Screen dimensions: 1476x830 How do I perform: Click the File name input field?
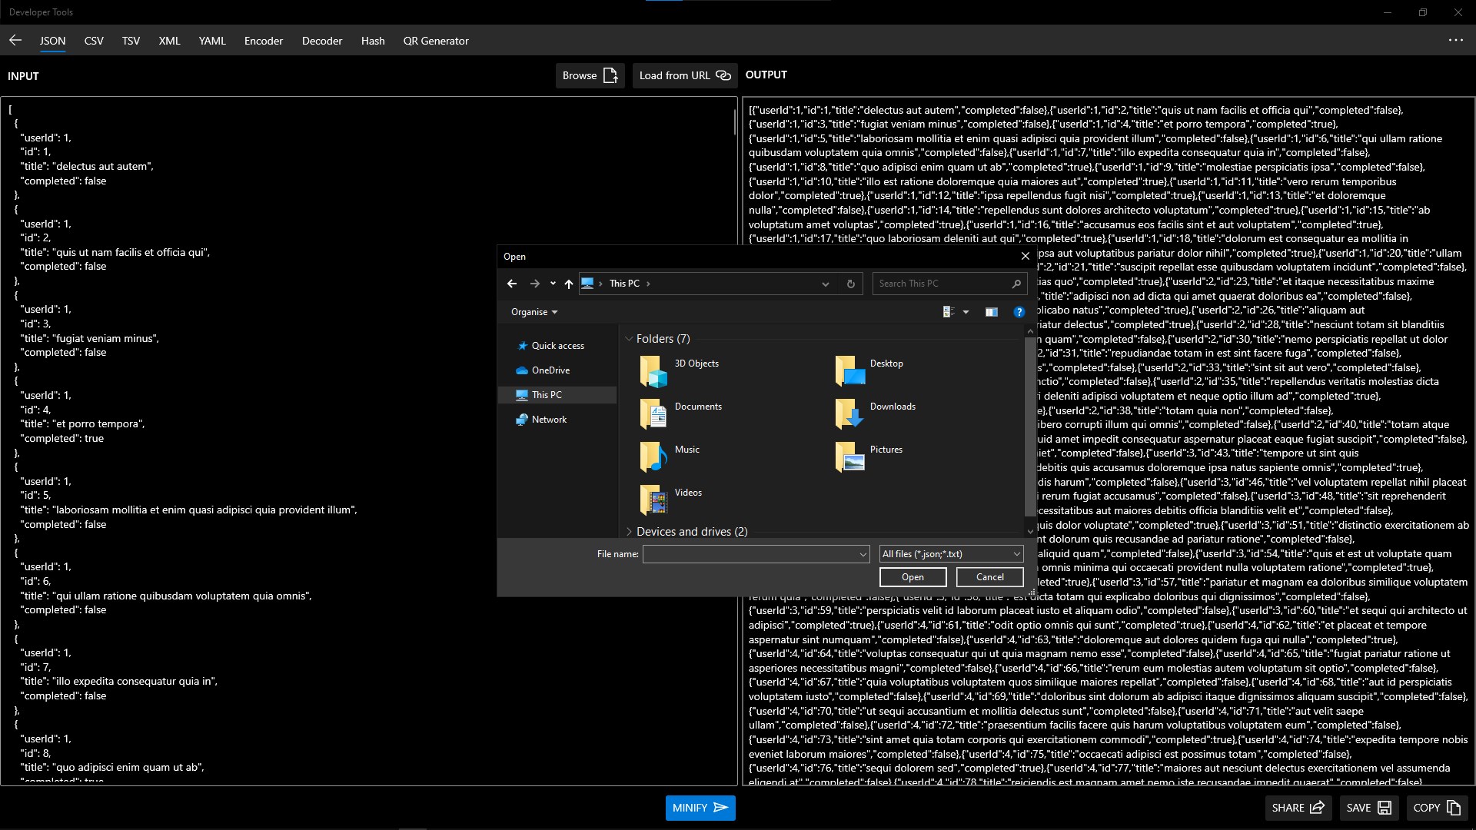tap(750, 554)
